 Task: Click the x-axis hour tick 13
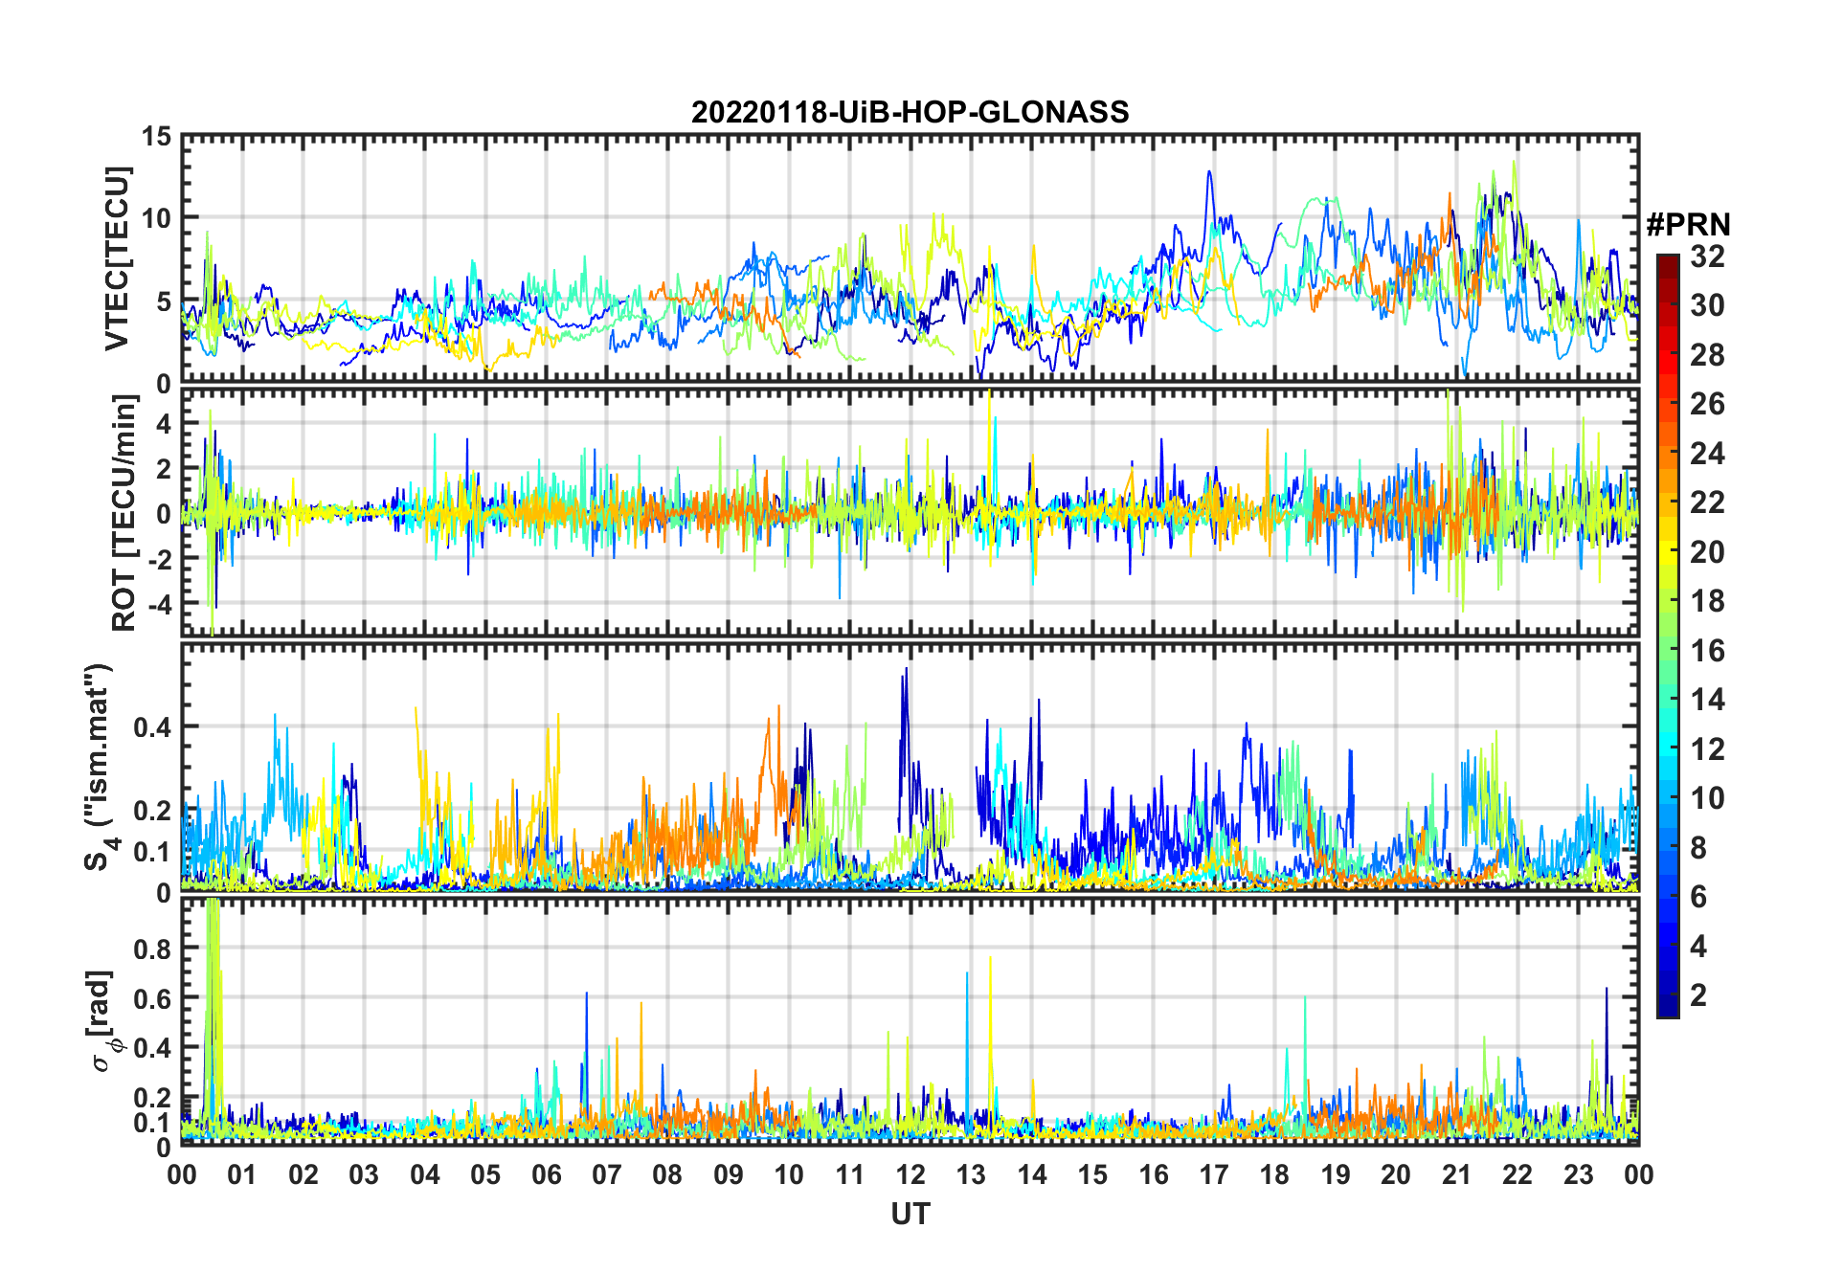(x=971, y=1174)
